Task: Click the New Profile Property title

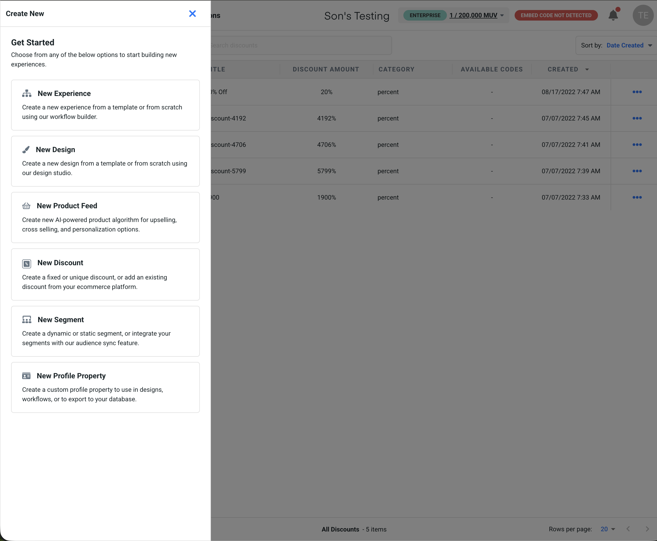Action: coord(71,376)
